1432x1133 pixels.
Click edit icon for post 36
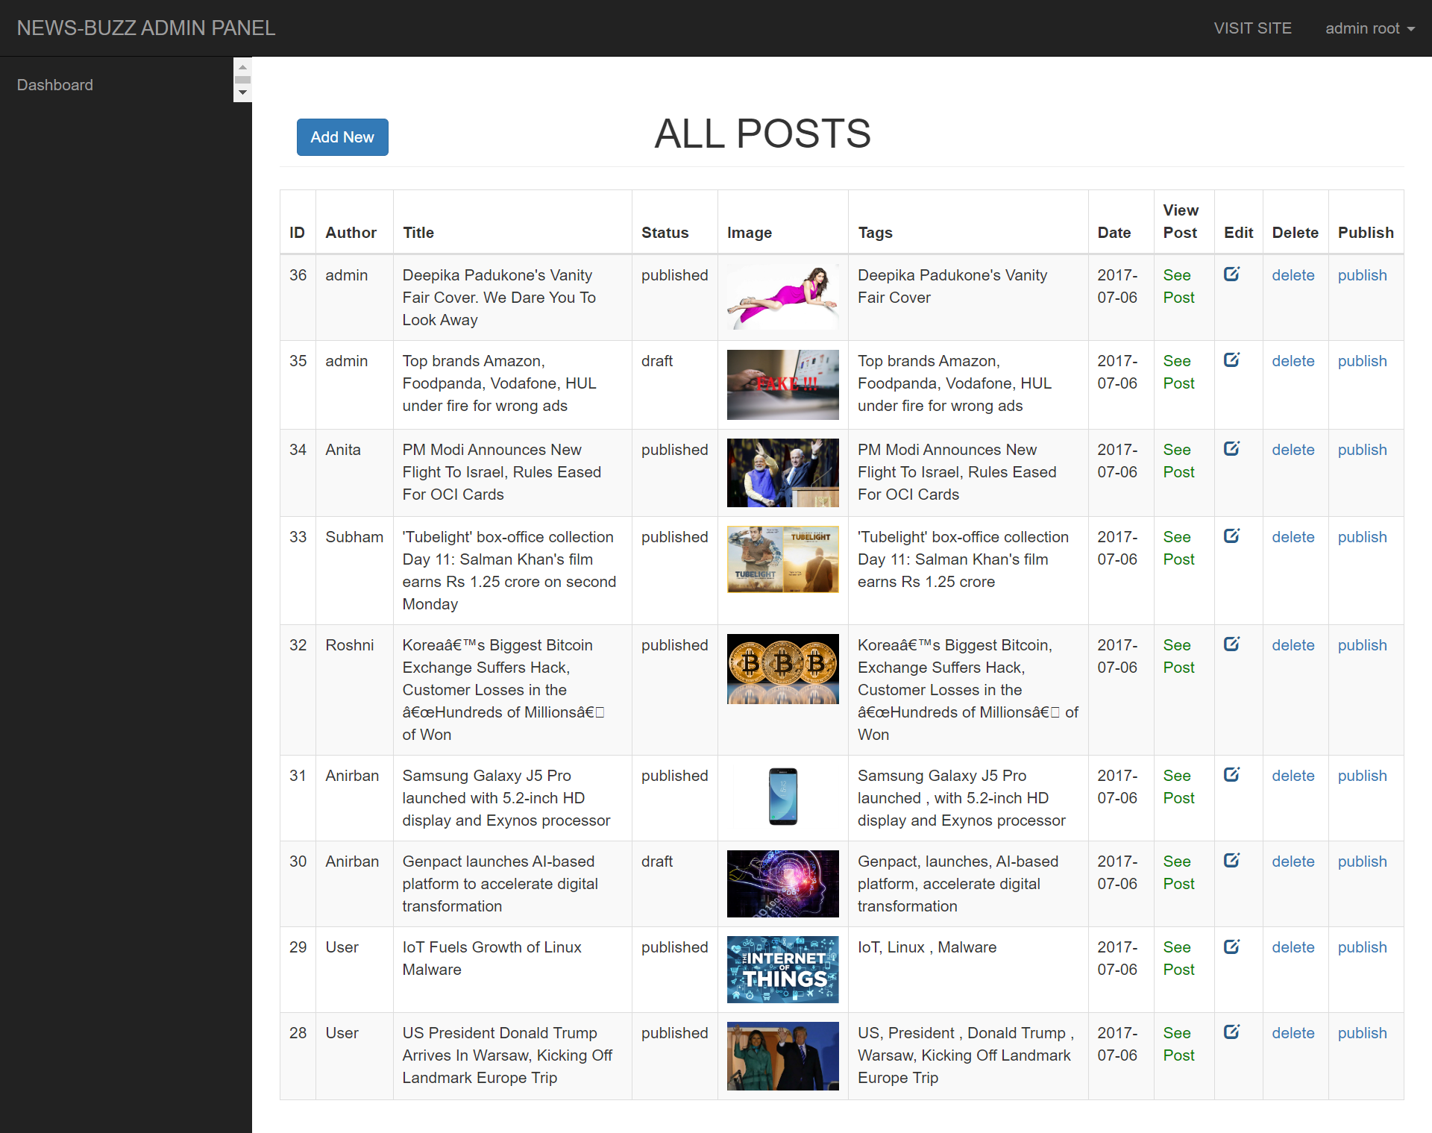(1231, 274)
